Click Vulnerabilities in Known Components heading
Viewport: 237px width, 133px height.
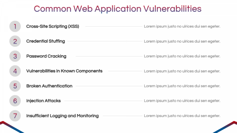click(64, 71)
